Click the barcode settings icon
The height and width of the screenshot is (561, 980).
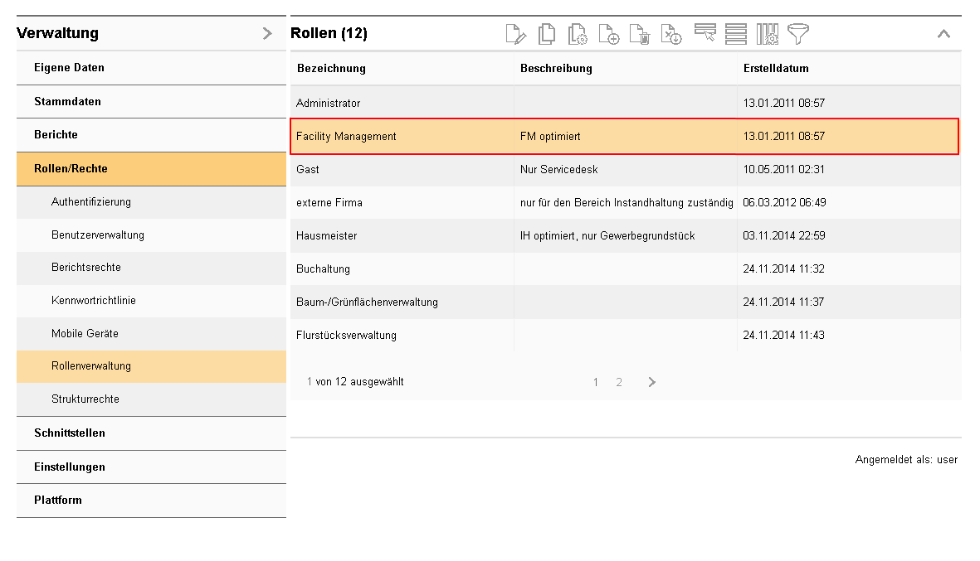766,34
